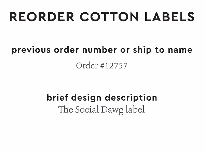Click the word 'brief' in the second label
The height and width of the screenshot is (154, 205).
pyautogui.click(x=57, y=98)
